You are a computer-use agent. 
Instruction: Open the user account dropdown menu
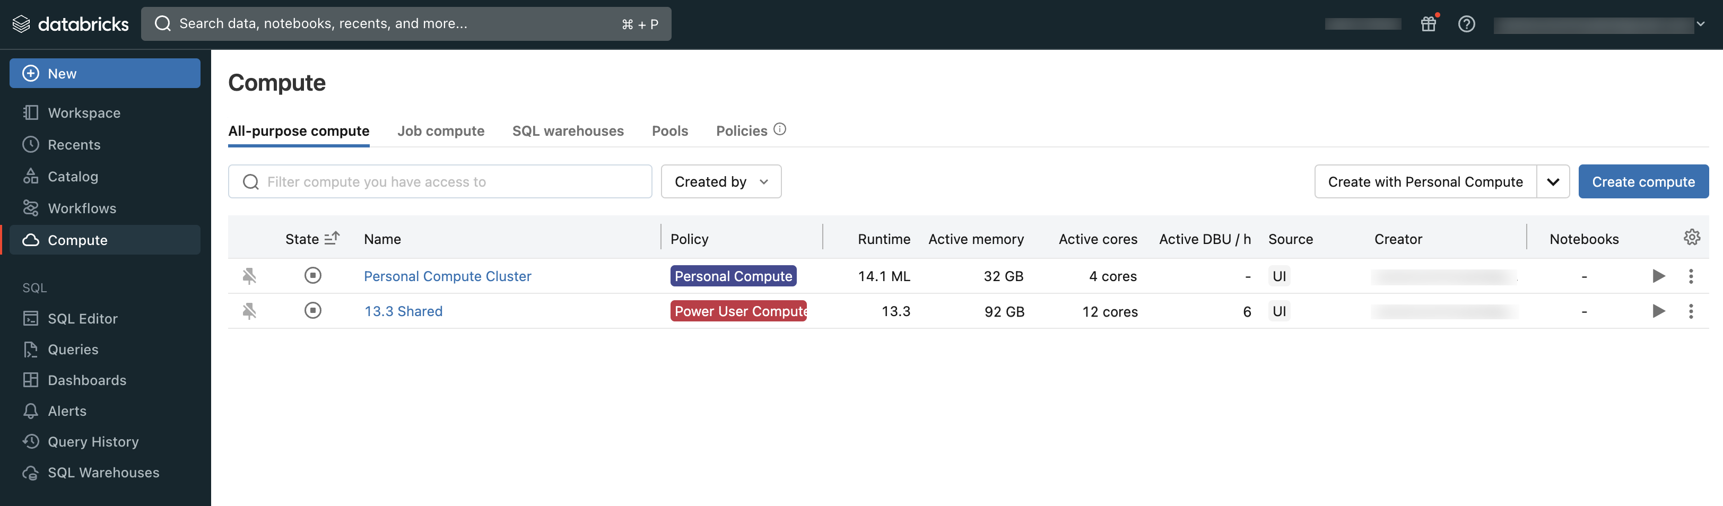tap(1700, 24)
